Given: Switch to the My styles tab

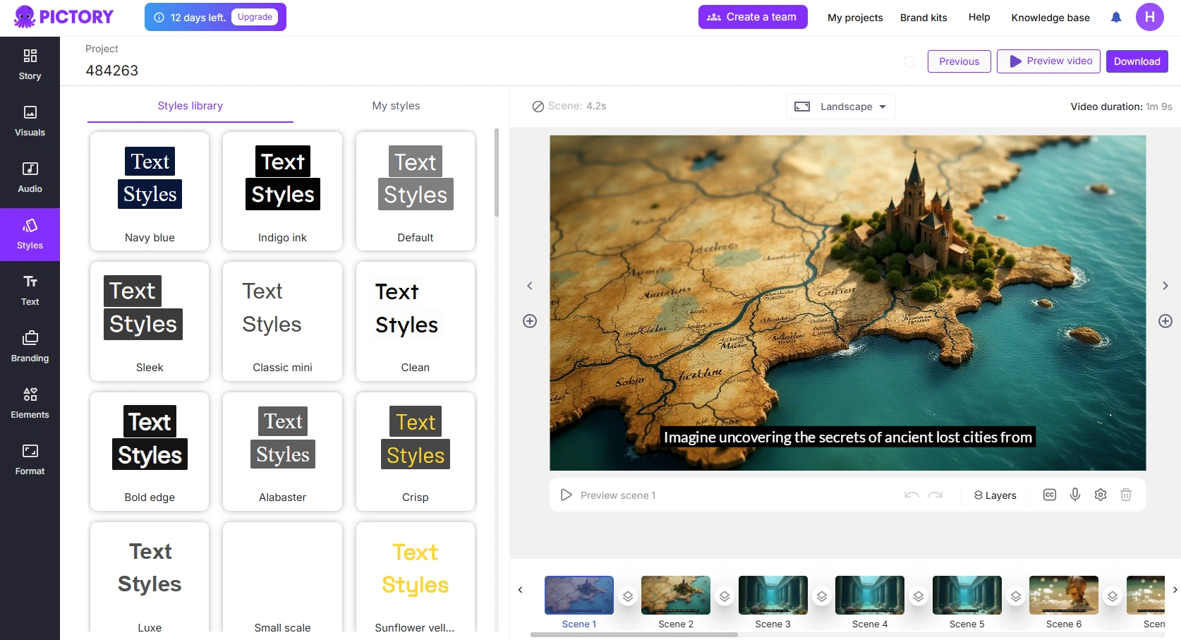Looking at the screenshot, I should coord(396,106).
